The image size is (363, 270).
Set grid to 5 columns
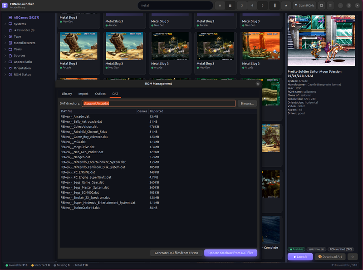tap(263, 5)
